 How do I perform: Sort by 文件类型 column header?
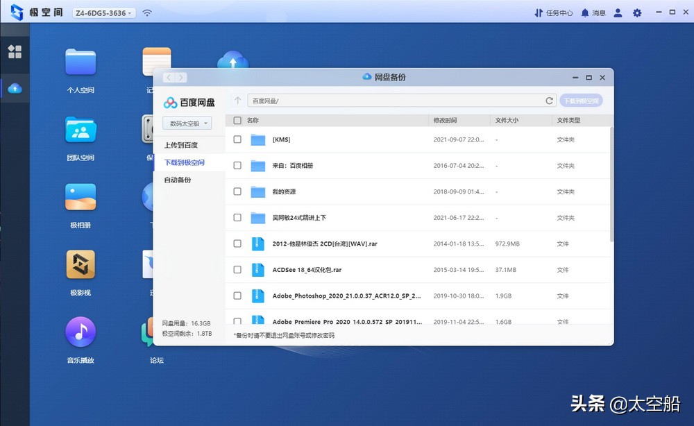tap(568, 120)
